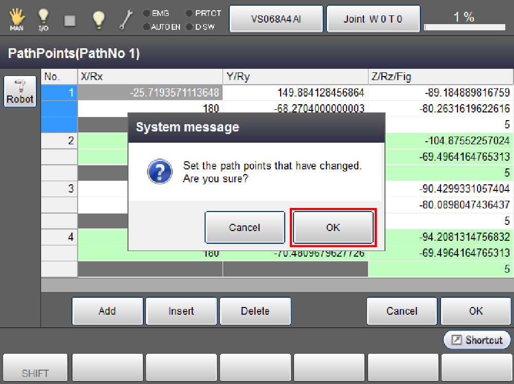Open the wrench settings icon

[x=126, y=19]
